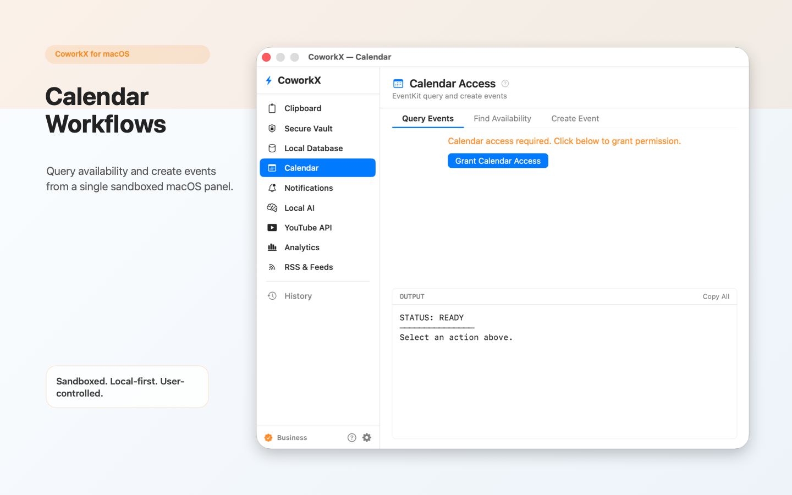
Task: Open Notifications from the sidebar
Action: 317,188
